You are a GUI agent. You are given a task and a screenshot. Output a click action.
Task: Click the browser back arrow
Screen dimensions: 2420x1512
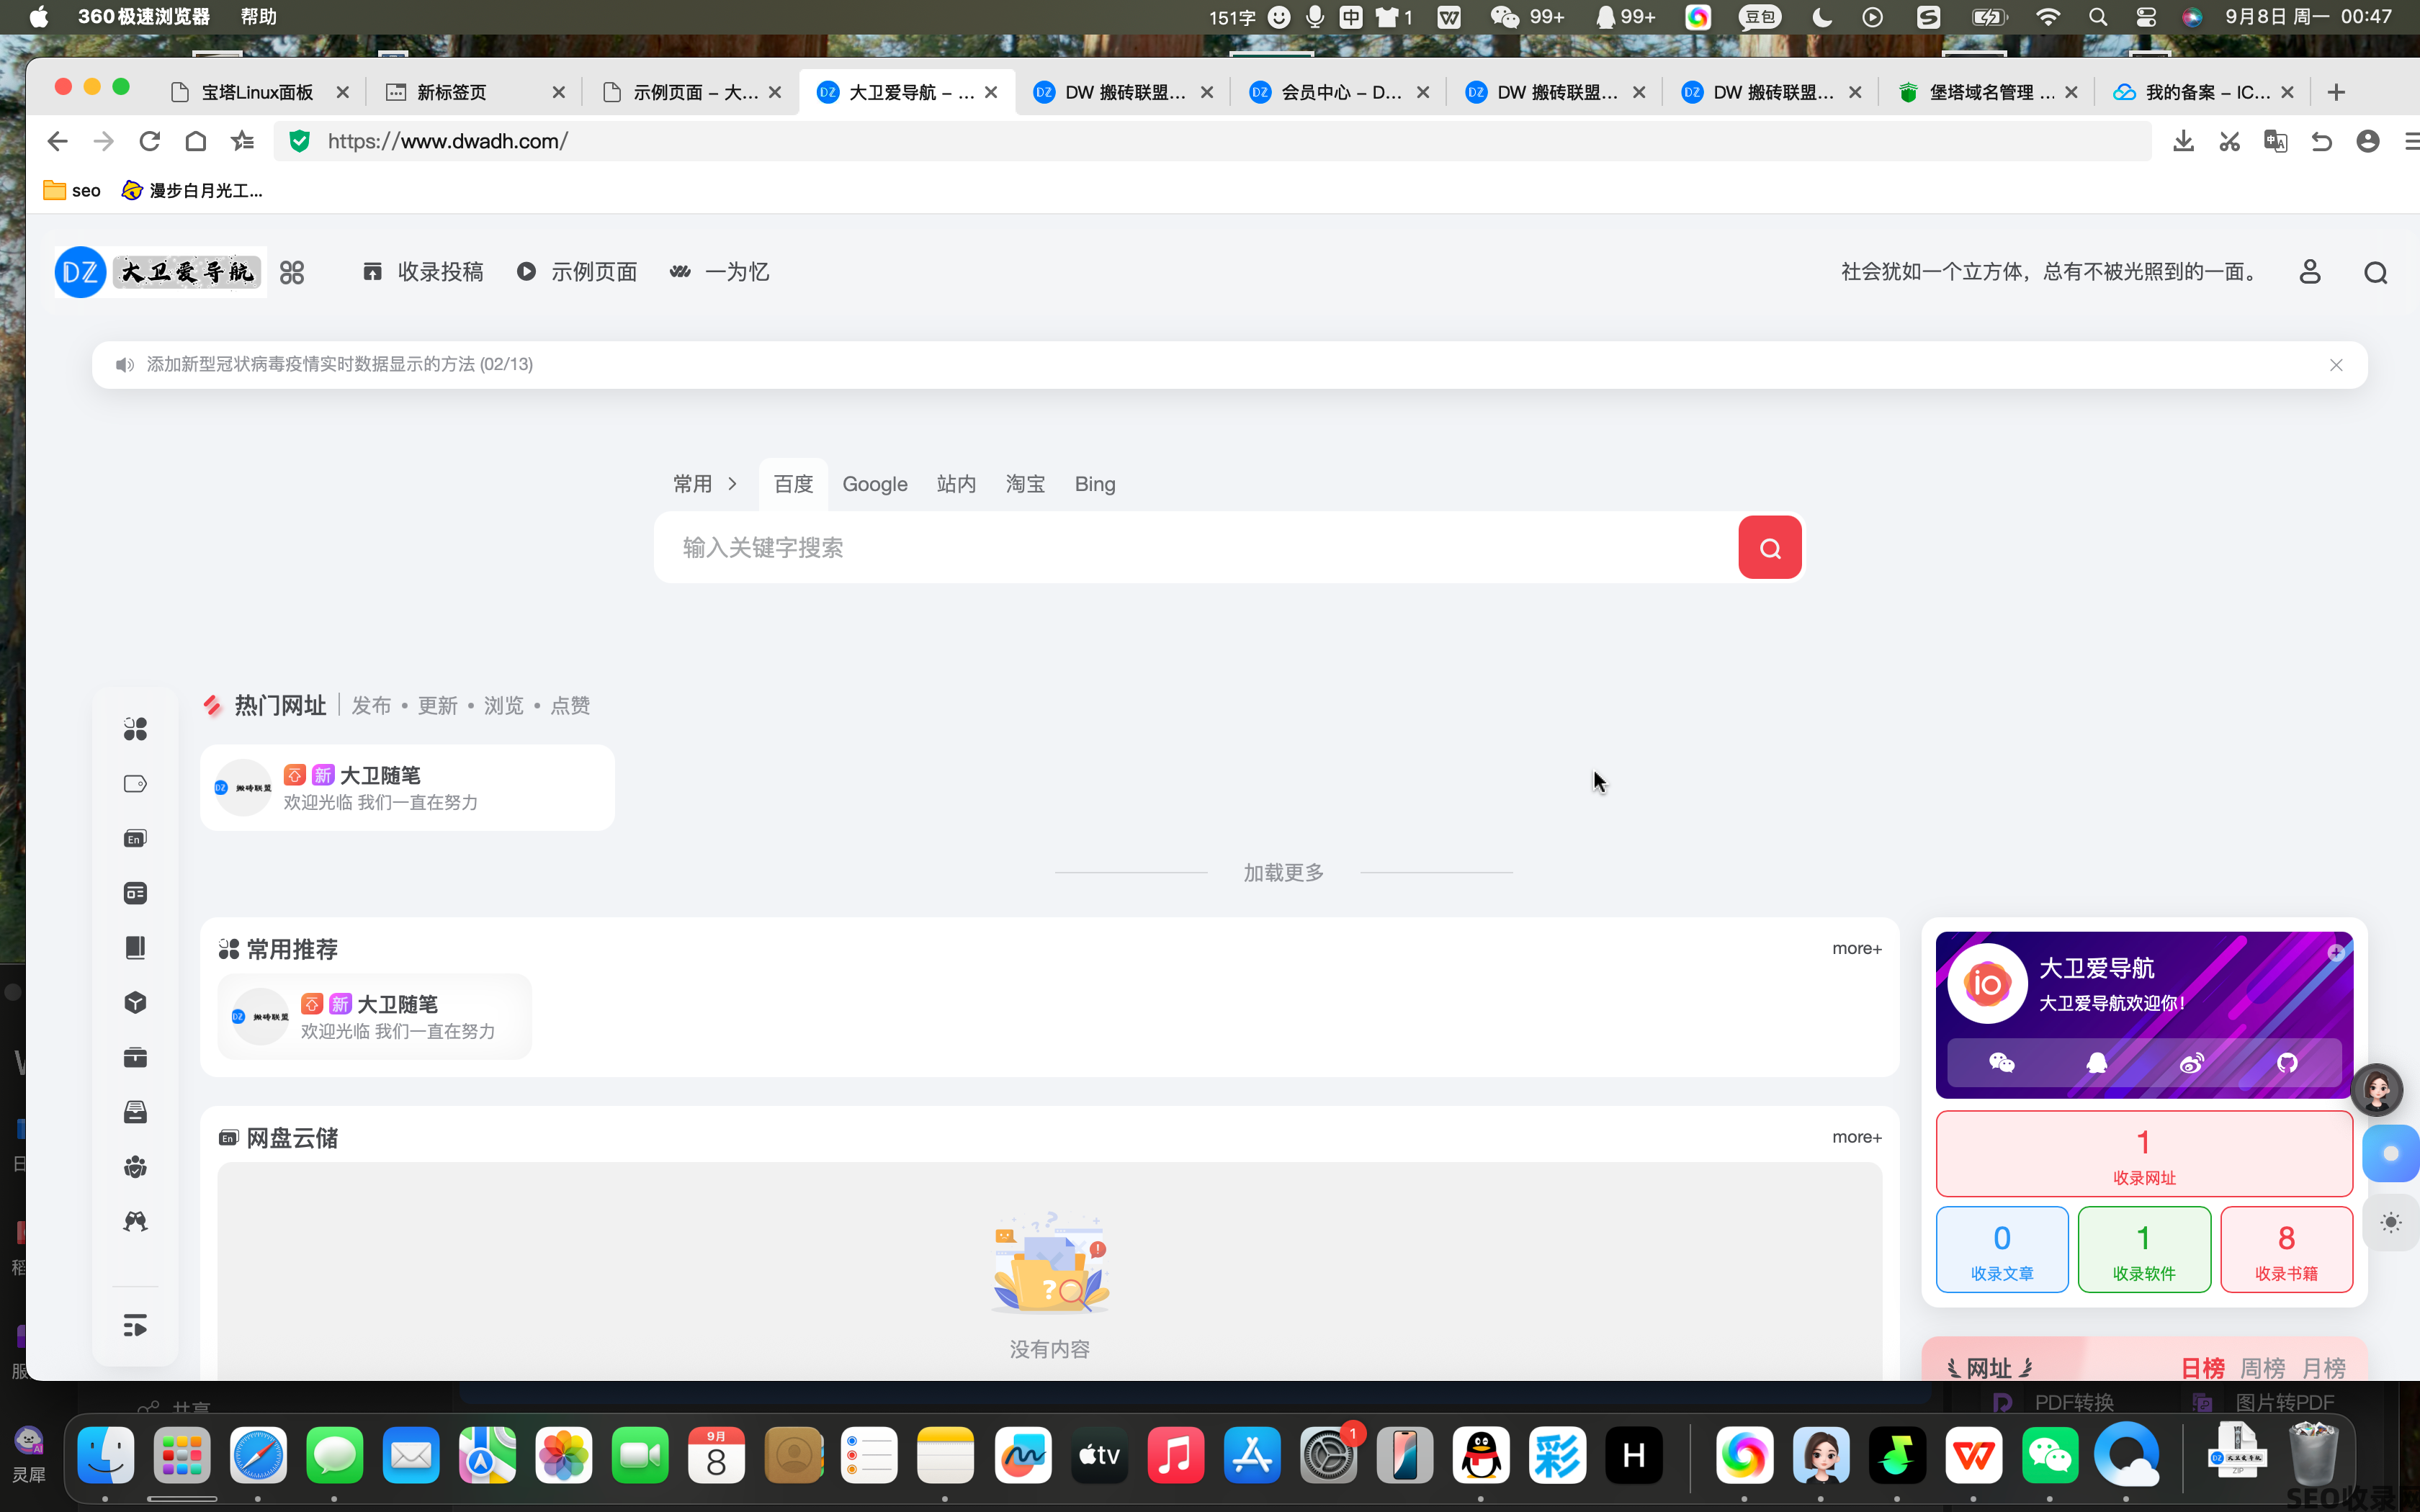(x=57, y=141)
